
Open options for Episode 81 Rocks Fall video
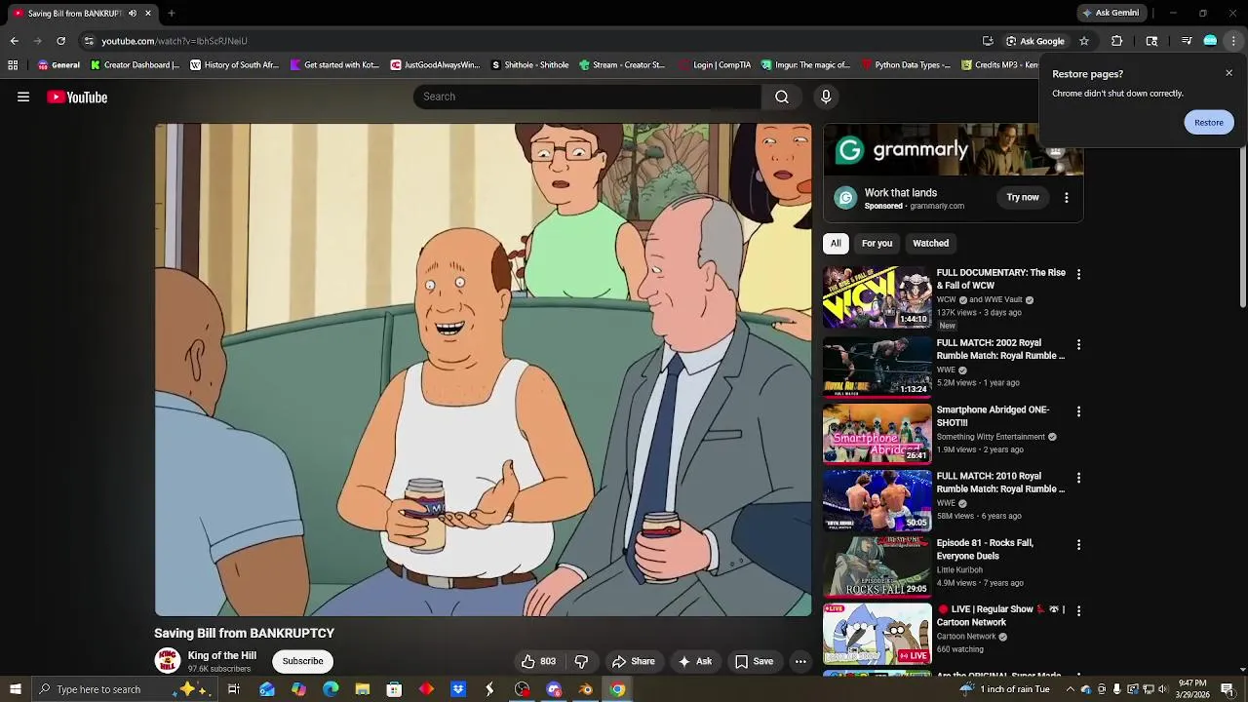[x=1078, y=545]
